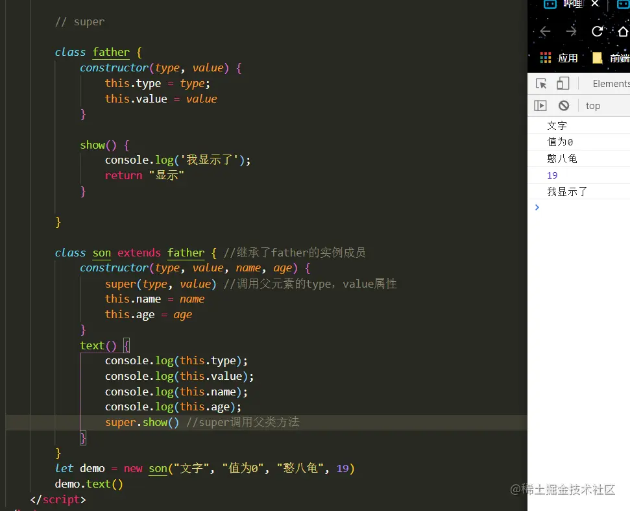Image resolution: width=630 pixels, height=511 pixels.
Task: Open the 前端 bookmark folder
Action: pyautogui.click(x=611, y=58)
